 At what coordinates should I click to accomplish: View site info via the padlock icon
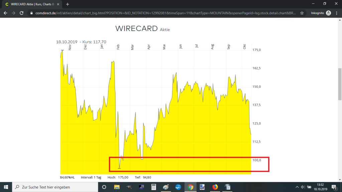coord(31,13)
